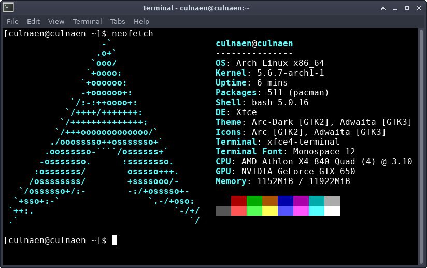Viewport: 427px width, 268px height.
Task: Click the 'GPU: NVIDIA GeForce GTX 650' line
Action: coord(286,171)
